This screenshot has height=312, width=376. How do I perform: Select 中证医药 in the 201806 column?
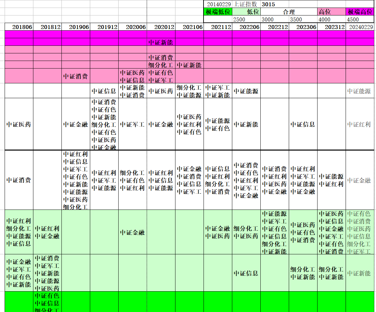[19, 124]
